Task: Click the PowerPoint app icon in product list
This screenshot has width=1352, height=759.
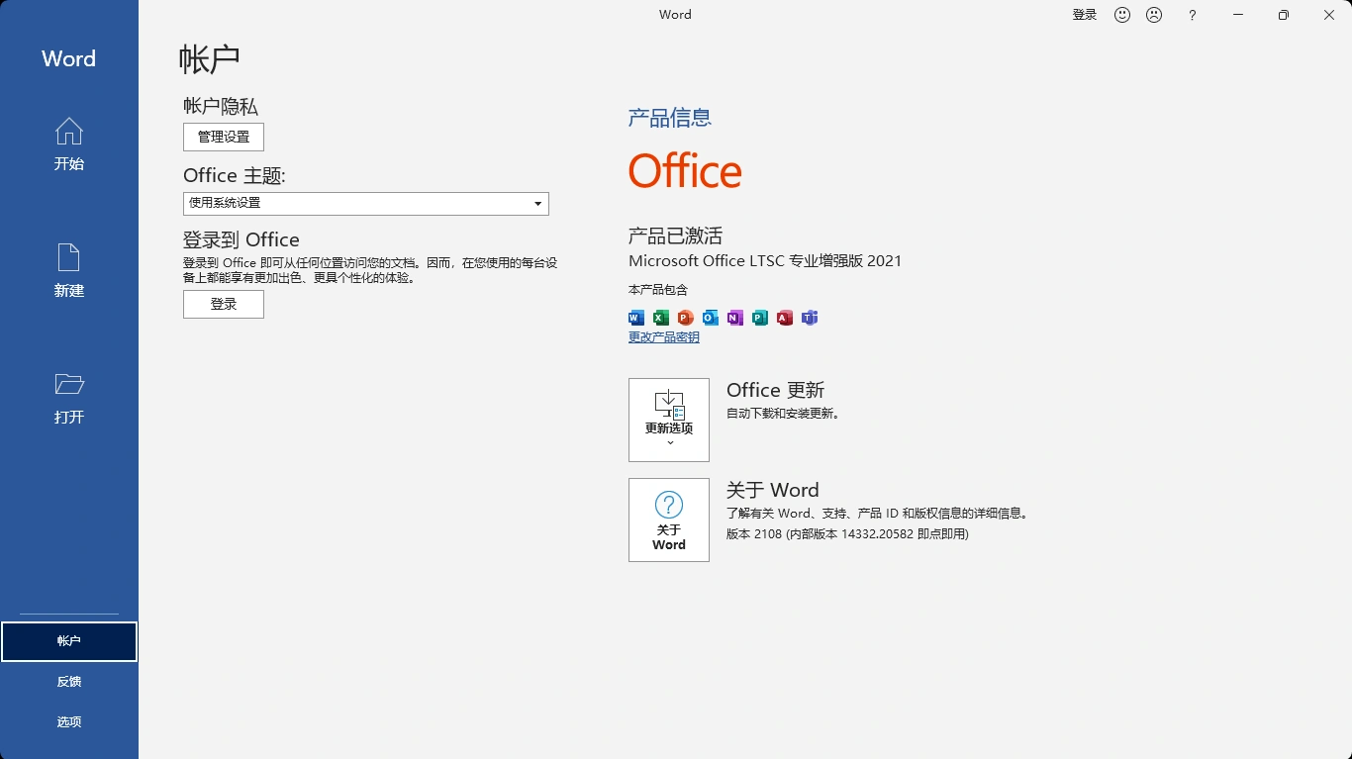Action: [x=686, y=318]
